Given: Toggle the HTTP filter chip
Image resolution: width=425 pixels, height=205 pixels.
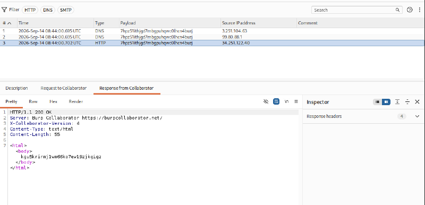Looking at the screenshot, I should [x=30, y=10].
